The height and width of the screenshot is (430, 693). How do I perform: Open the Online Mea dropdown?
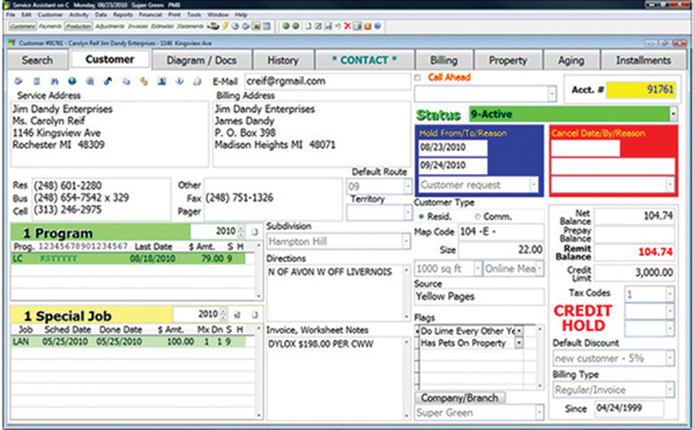540,269
